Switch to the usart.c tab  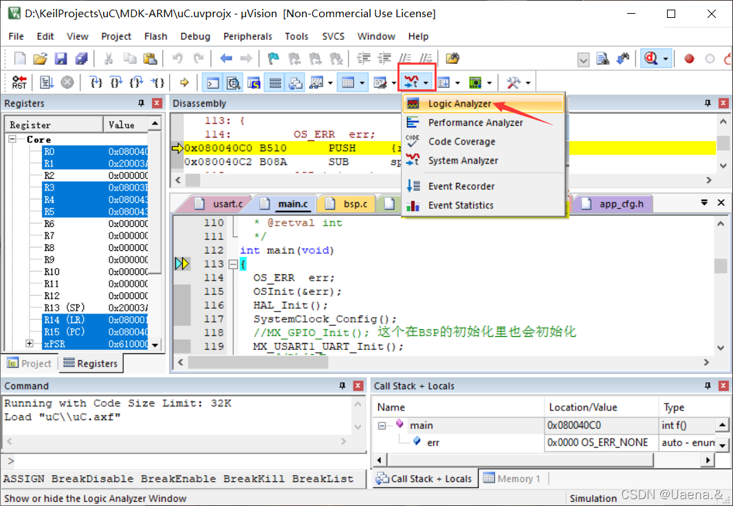pos(219,204)
